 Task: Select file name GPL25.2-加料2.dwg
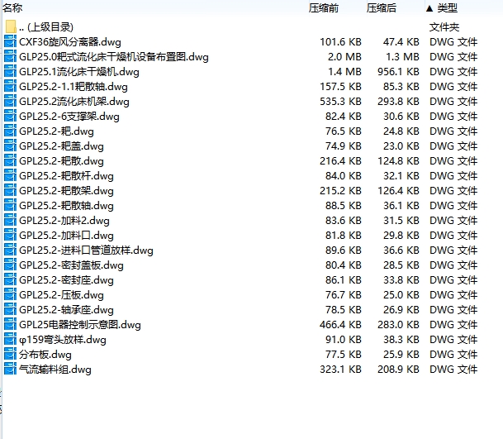coord(64,221)
